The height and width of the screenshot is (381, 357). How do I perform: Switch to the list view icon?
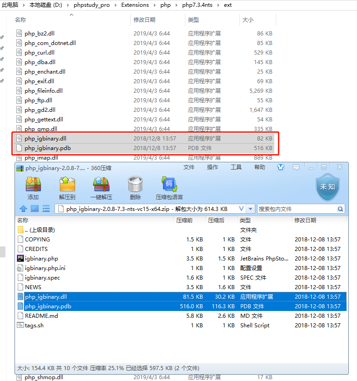tap(46, 209)
